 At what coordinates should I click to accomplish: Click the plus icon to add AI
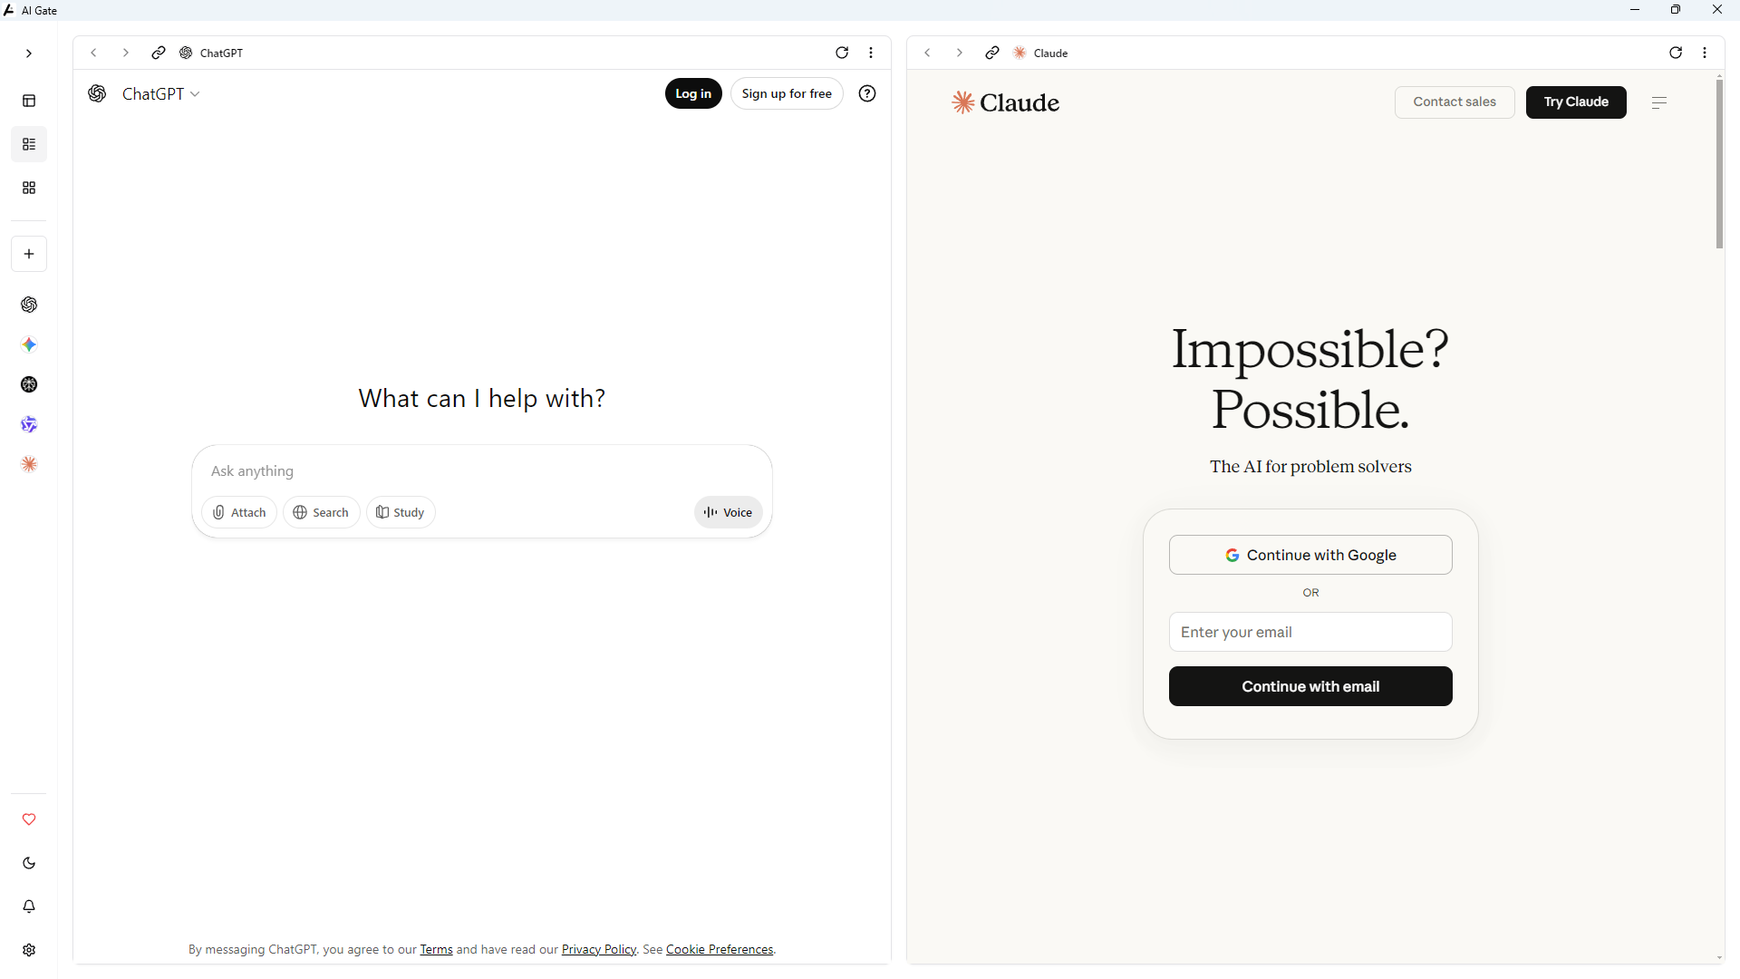pos(29,254)
